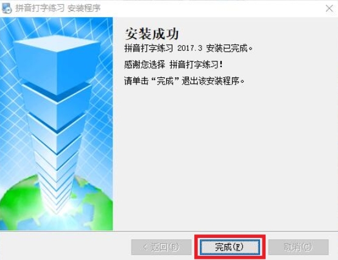This screenshot has width=338, height=260.
Task: Click the greyed-out 返回(B) back button
Action: [161, 247]
